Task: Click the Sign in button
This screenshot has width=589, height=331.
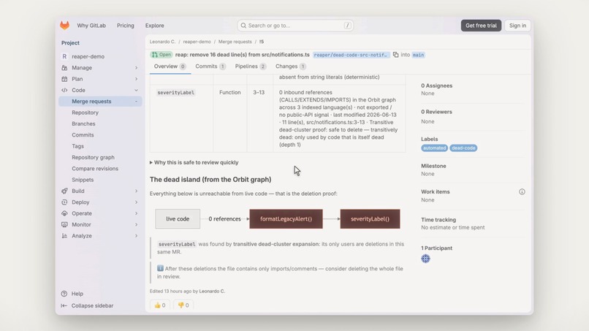Action: pos(517,26)
